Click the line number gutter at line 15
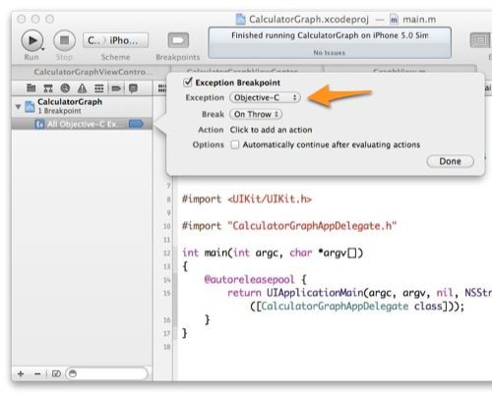The width and height of the screenshot is (492, 393). click(x=167, y=293)
